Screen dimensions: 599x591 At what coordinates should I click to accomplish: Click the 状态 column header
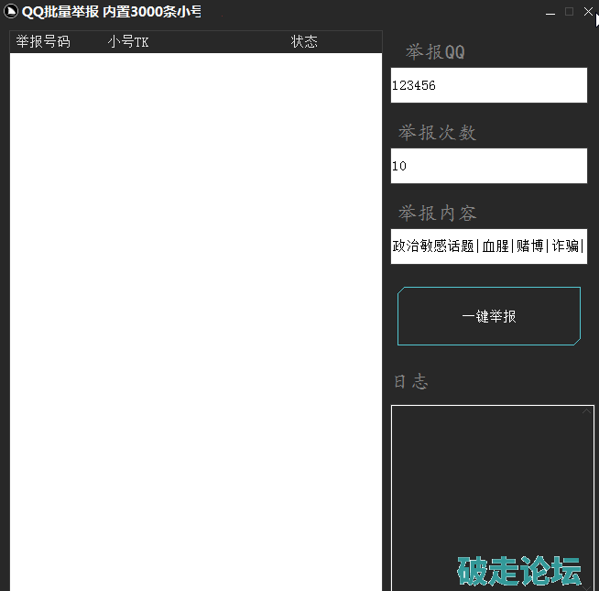pyautogui.click(x=304, y=42)
